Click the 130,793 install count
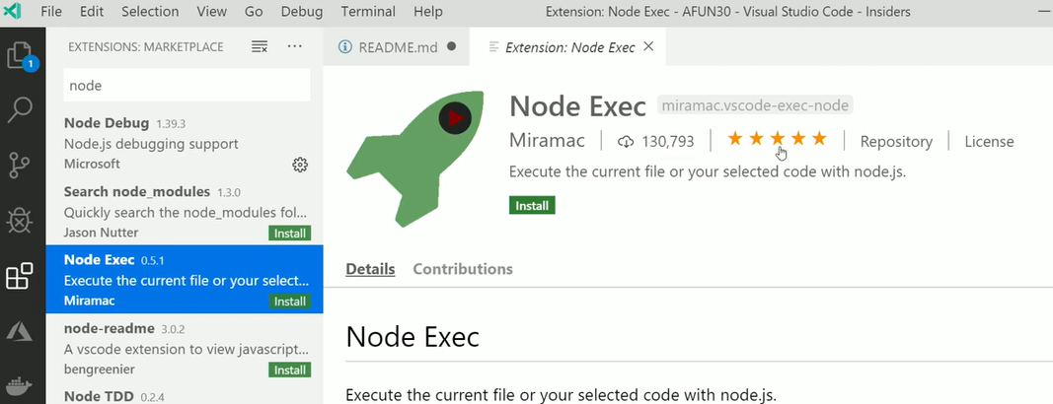 tap(667, 141)
